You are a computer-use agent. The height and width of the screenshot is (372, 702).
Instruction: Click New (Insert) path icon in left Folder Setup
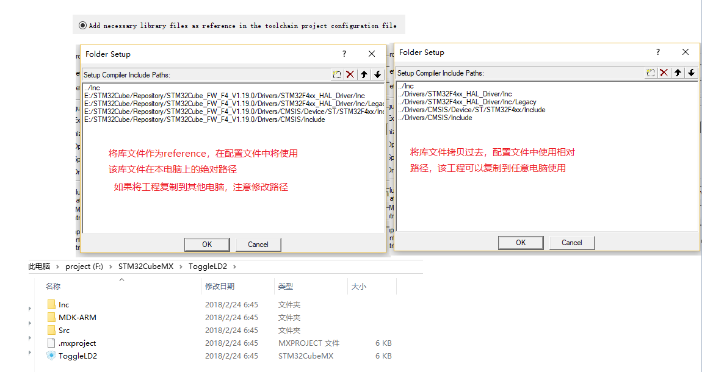click(x=337, y=74)
